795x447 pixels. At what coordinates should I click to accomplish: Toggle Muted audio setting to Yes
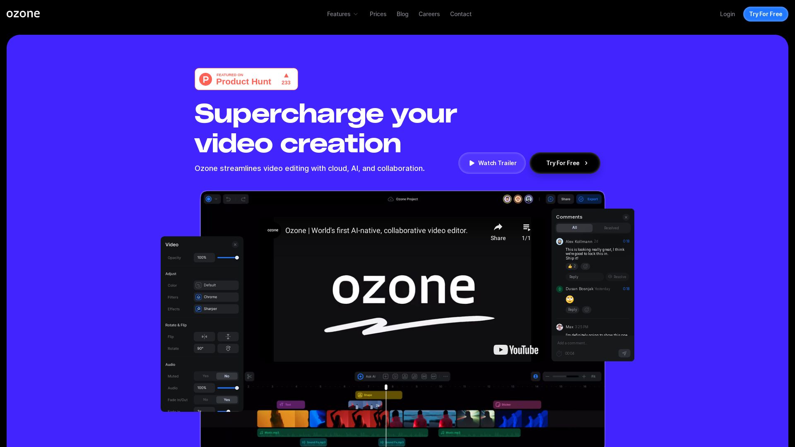pyautogui.click(x=205, y=376)
